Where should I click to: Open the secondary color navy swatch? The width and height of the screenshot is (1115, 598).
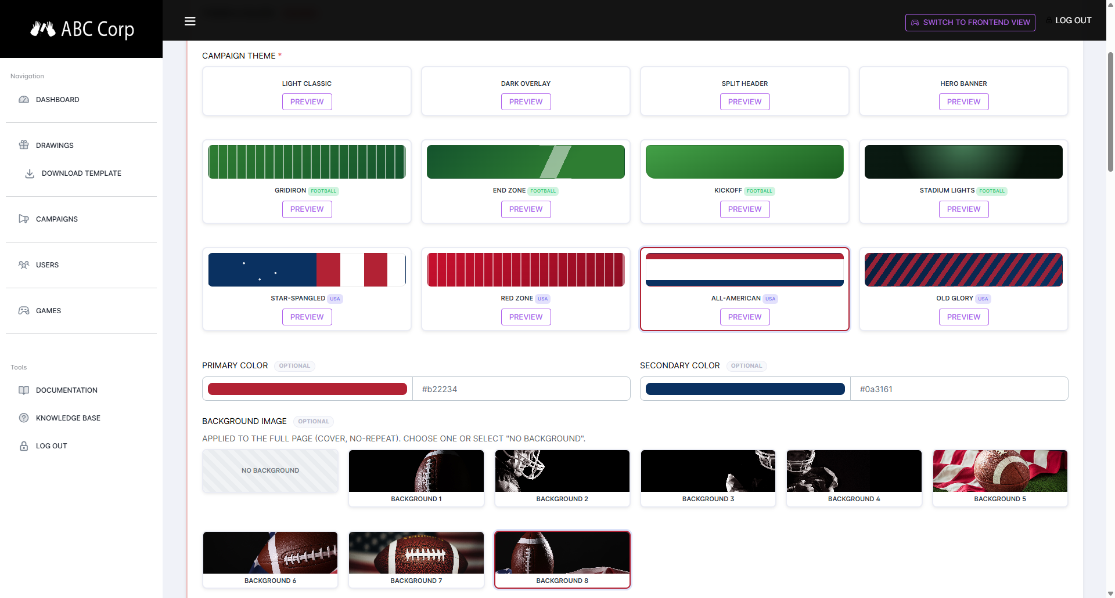pyautogui.click(x=745, y=389)
